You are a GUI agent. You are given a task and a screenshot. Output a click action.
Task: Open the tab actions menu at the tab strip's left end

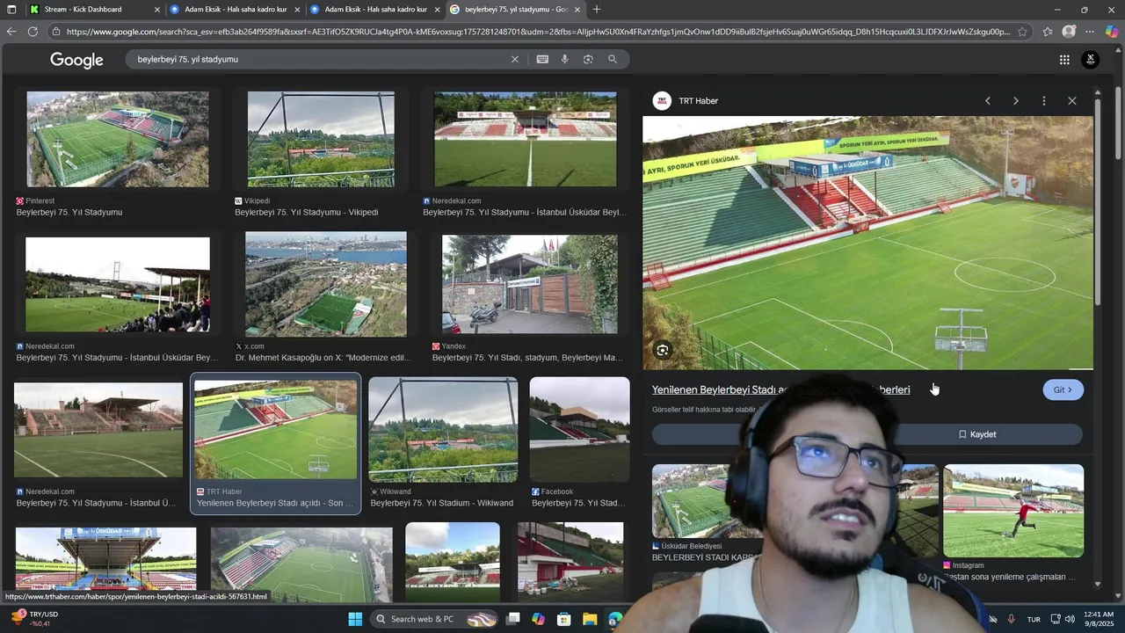[11, 10]
